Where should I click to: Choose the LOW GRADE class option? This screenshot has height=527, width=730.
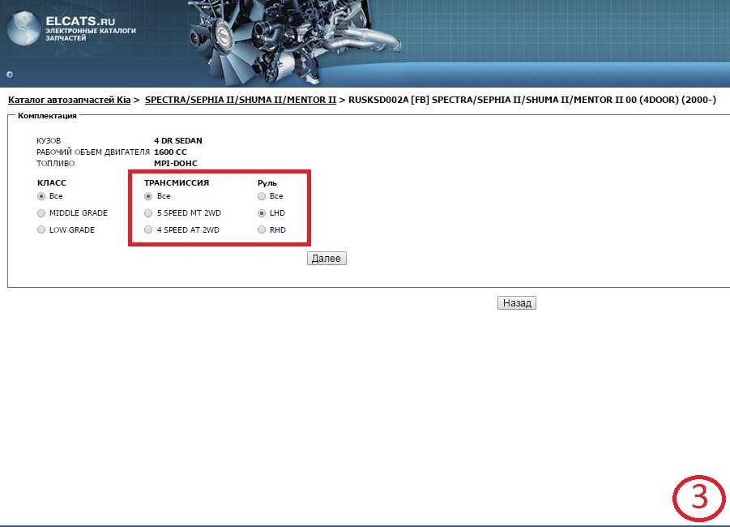(x=41, y=229)
